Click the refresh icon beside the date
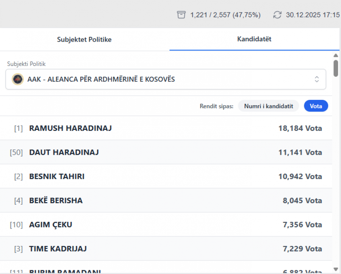 tap(277, 15)
